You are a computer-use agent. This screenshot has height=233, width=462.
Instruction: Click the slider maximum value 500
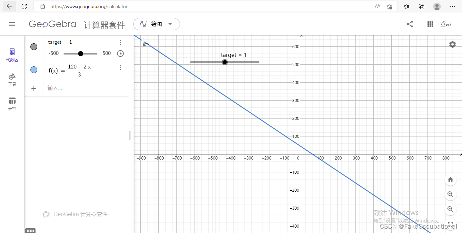click(x=107, y=53)
